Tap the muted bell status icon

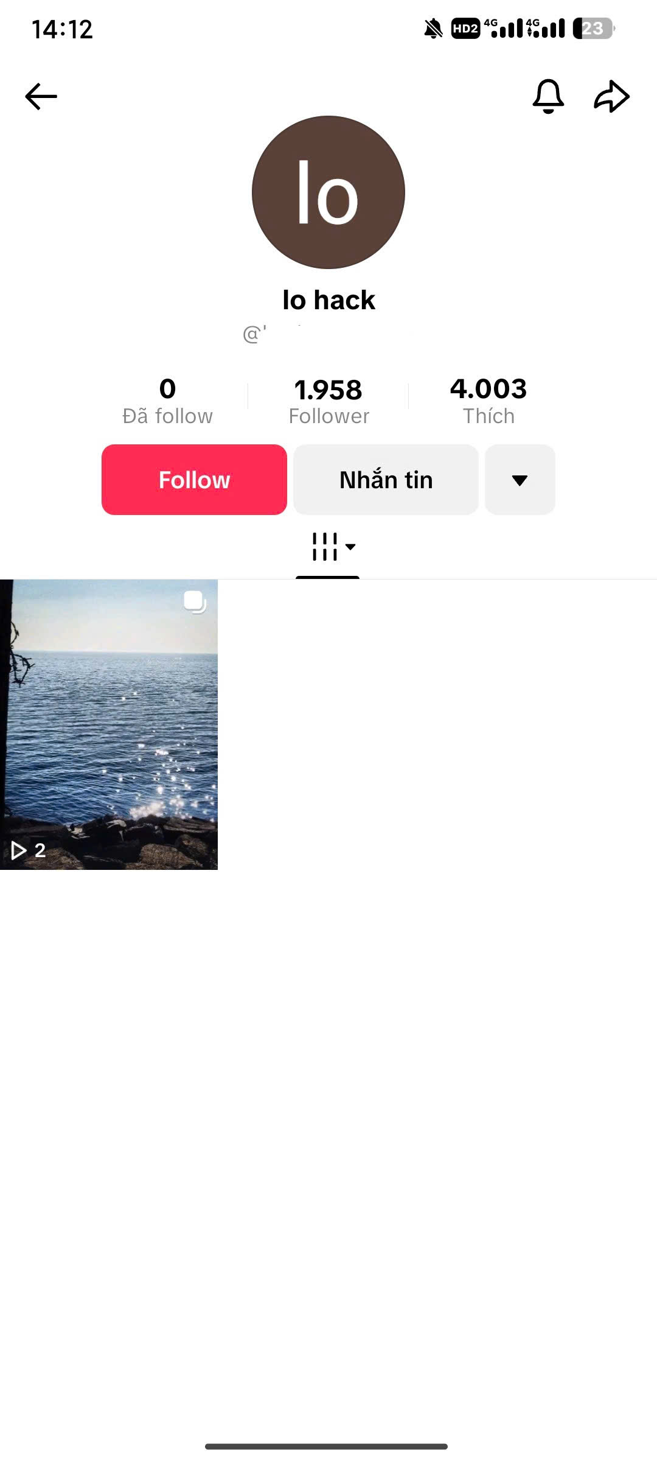[433, 29]
